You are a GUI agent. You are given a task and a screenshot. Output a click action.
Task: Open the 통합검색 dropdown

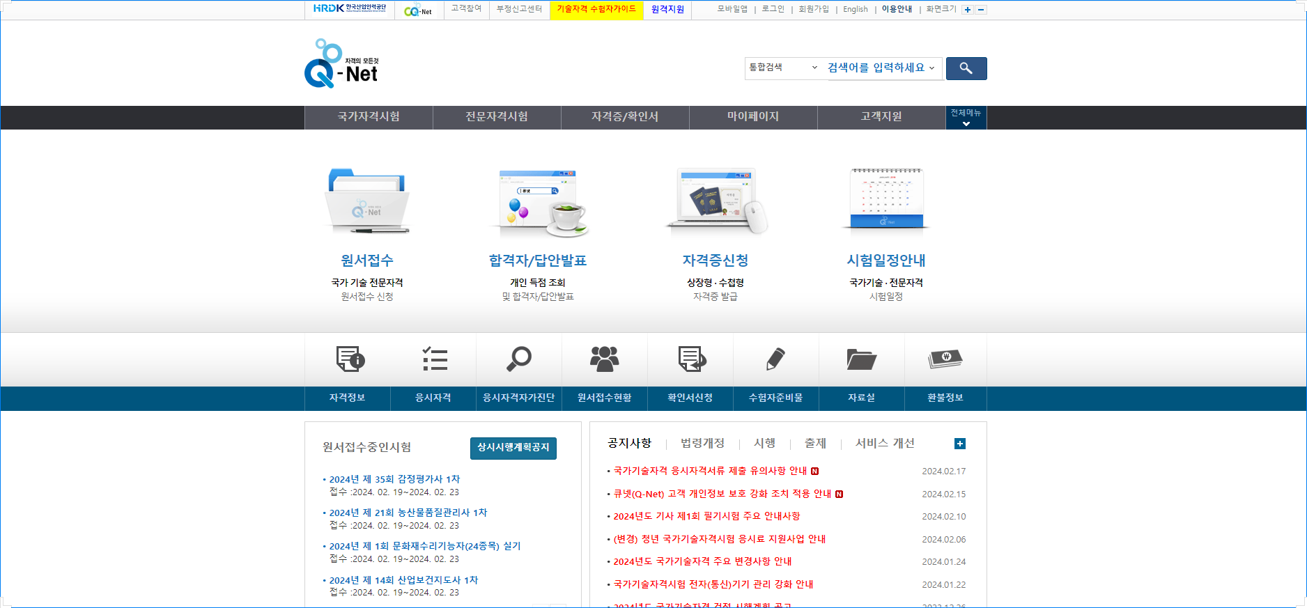coord(783,68)
